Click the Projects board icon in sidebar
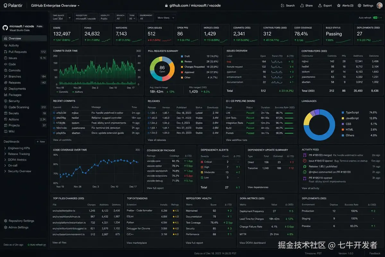Screen dimensions: 385x257 tap(5, 125)
